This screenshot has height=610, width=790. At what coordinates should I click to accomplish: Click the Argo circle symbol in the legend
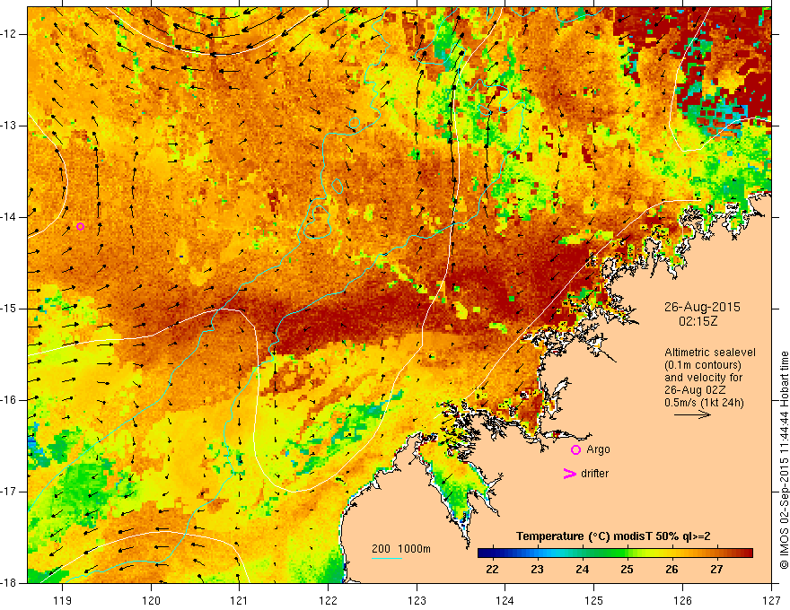[x=575, y=450]
